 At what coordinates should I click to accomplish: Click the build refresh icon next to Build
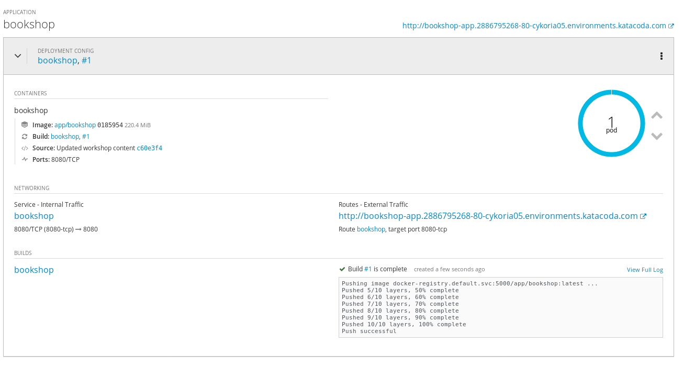(x=25, y=137)
